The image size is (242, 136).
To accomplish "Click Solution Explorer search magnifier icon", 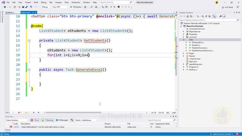I will pyautogui.click(x=238, y=20).
